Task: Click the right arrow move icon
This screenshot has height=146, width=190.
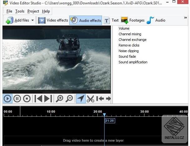Action: [108, 99]
